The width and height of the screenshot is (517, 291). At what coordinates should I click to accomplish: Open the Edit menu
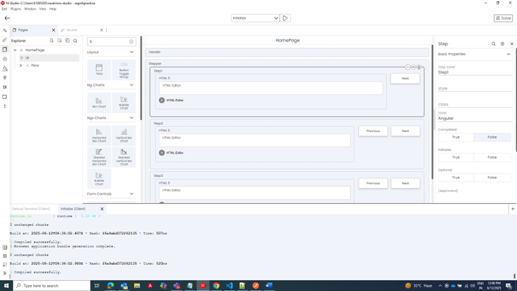(x=4, y=9)
